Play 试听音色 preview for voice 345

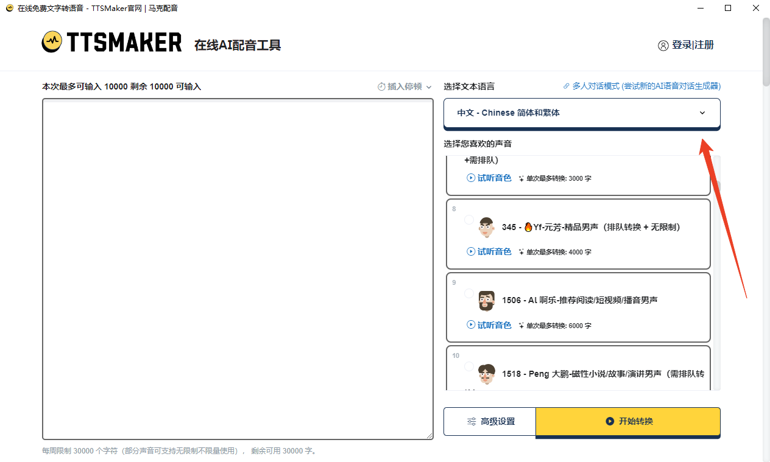pyautogui.click(x=489, y=251)
